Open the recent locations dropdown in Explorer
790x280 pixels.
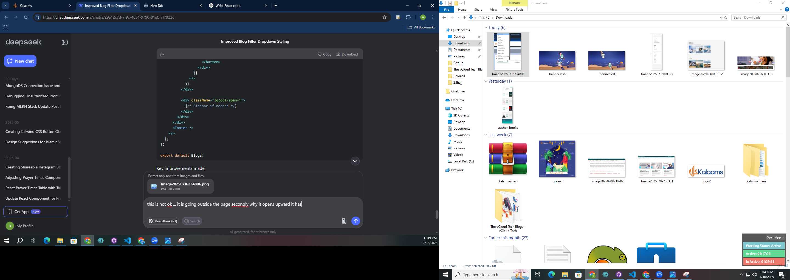458,18
